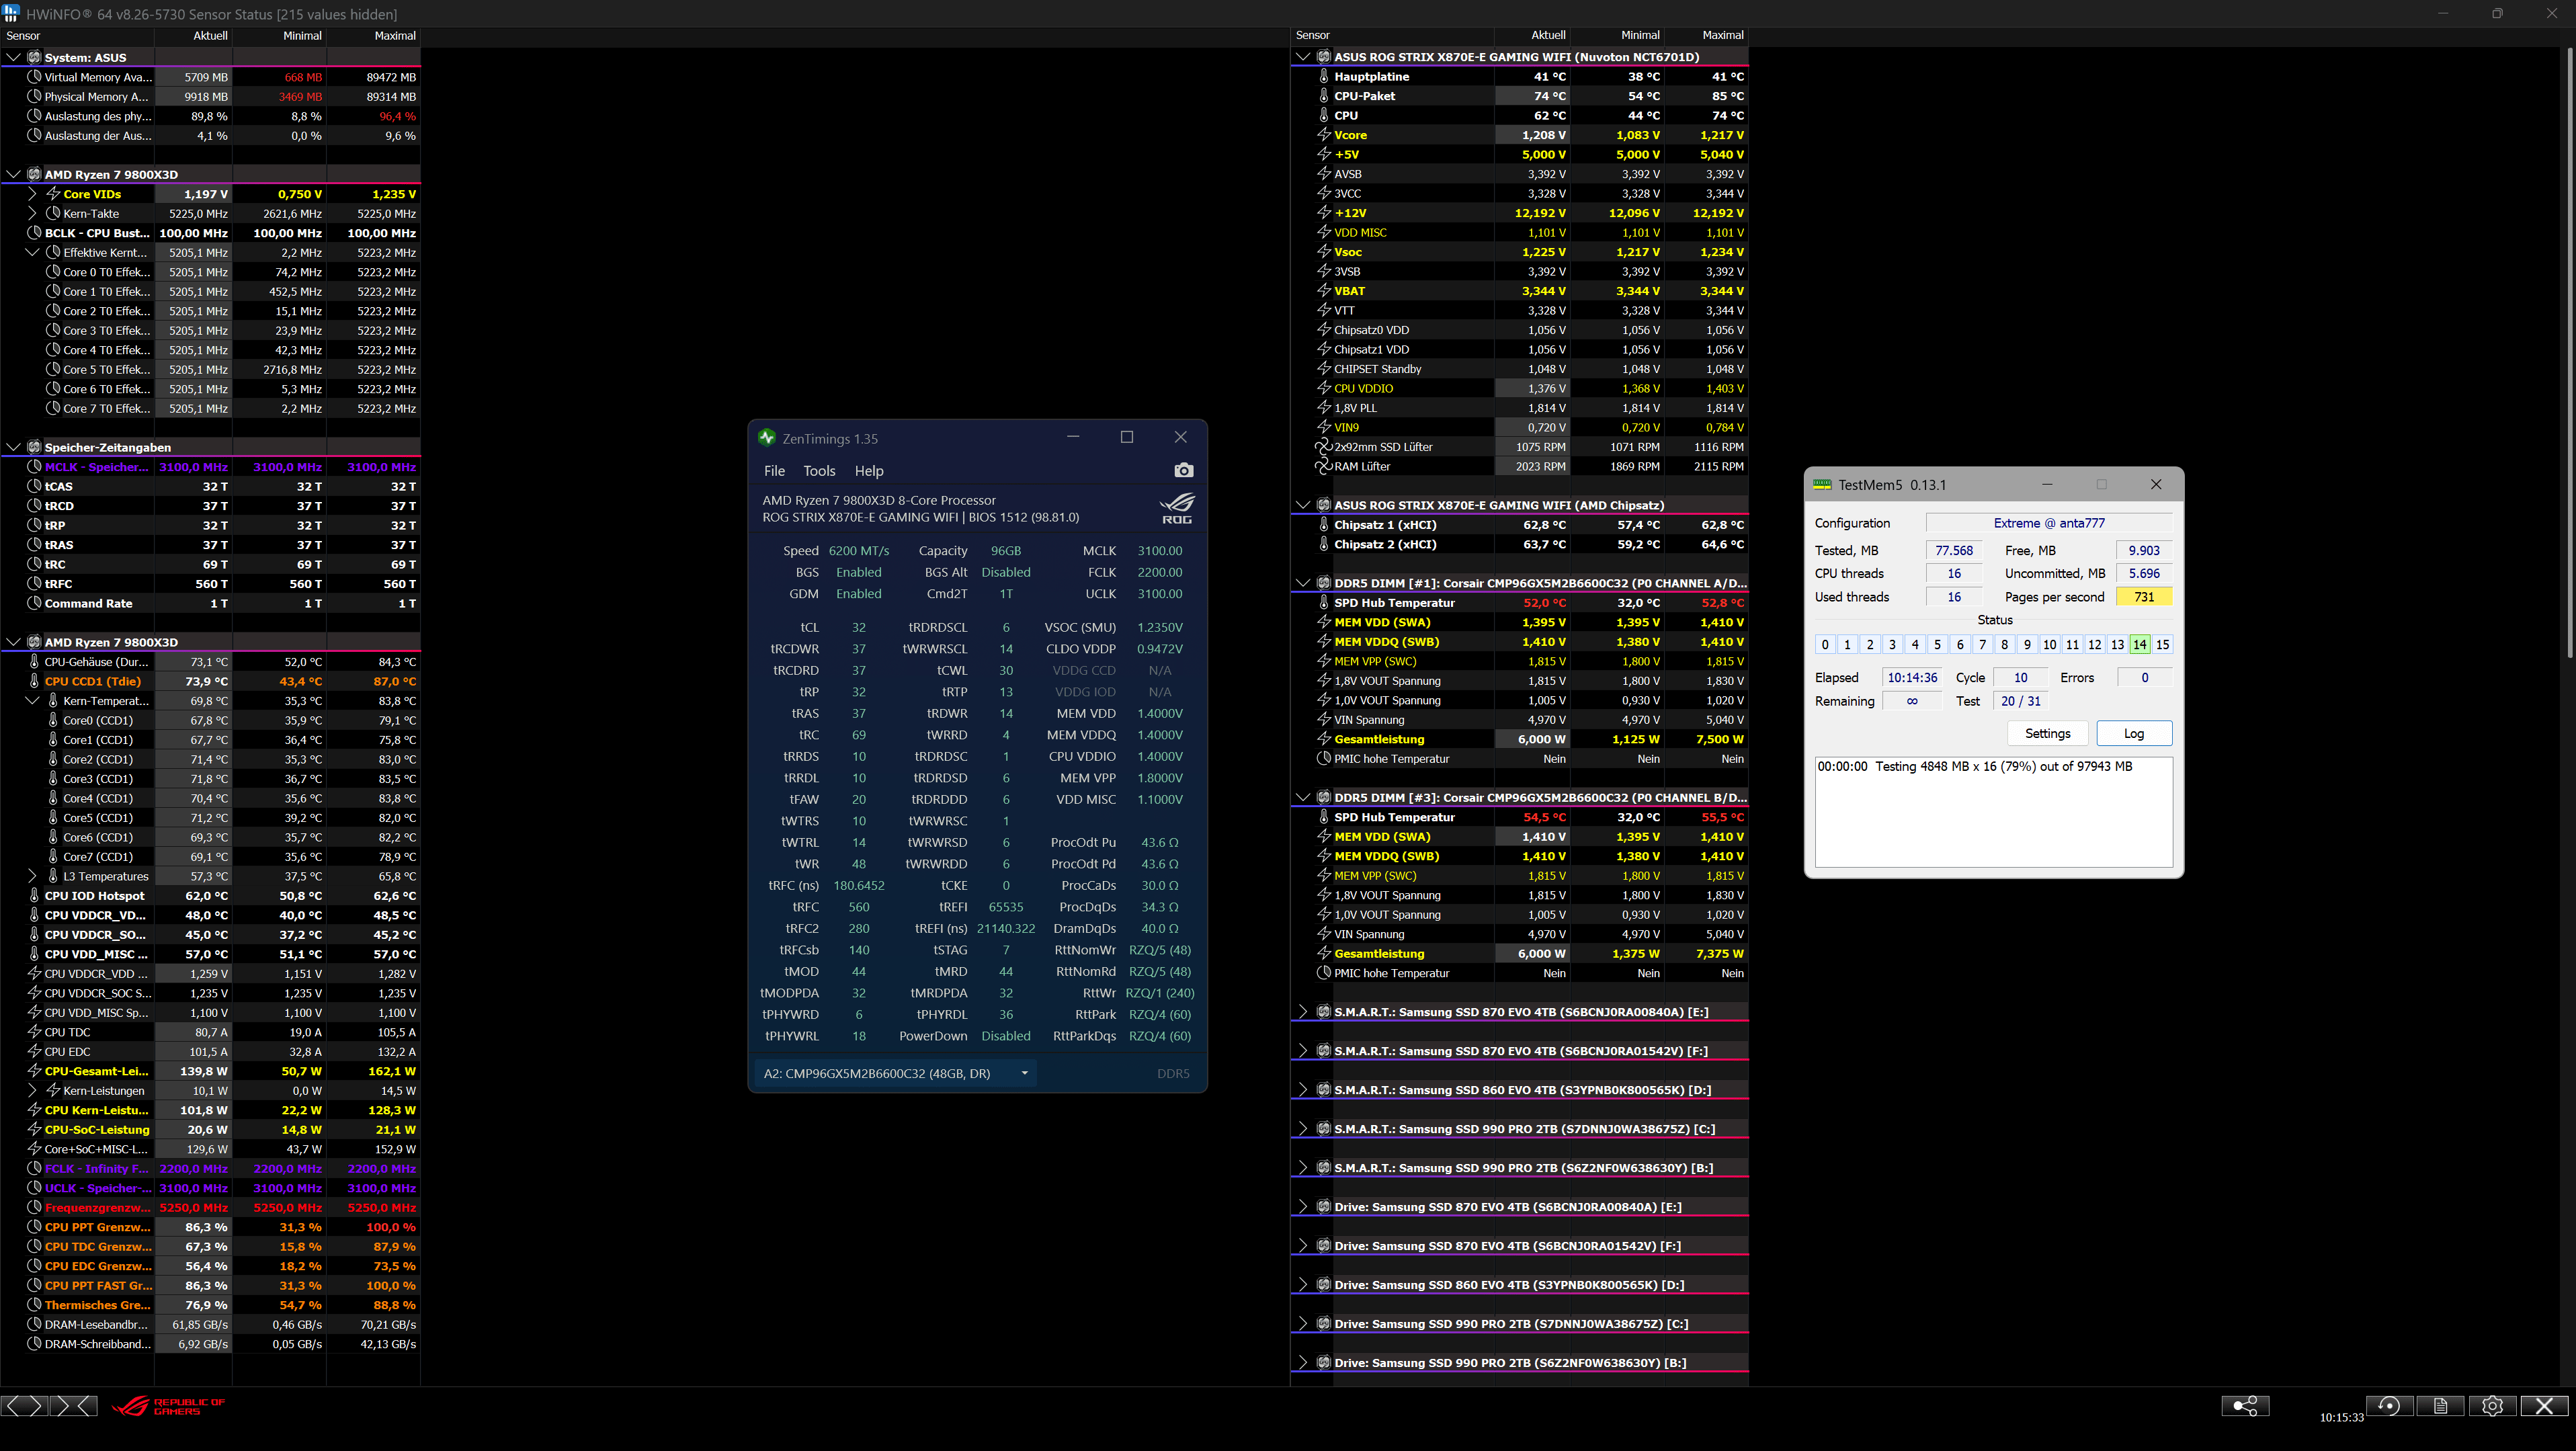Image resolution: width=2576 pixels, height=1451 pixels.
Task: Open the HWiNFO network share button
Action: [2245, 1406]
